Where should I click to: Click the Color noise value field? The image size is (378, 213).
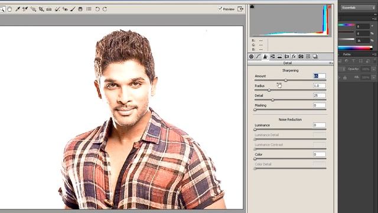[320, 154]
